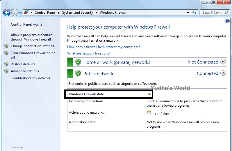Screen dimensions: 232x151
Task: Click shield icon beside Change notification settings
Action: (6, 46)
